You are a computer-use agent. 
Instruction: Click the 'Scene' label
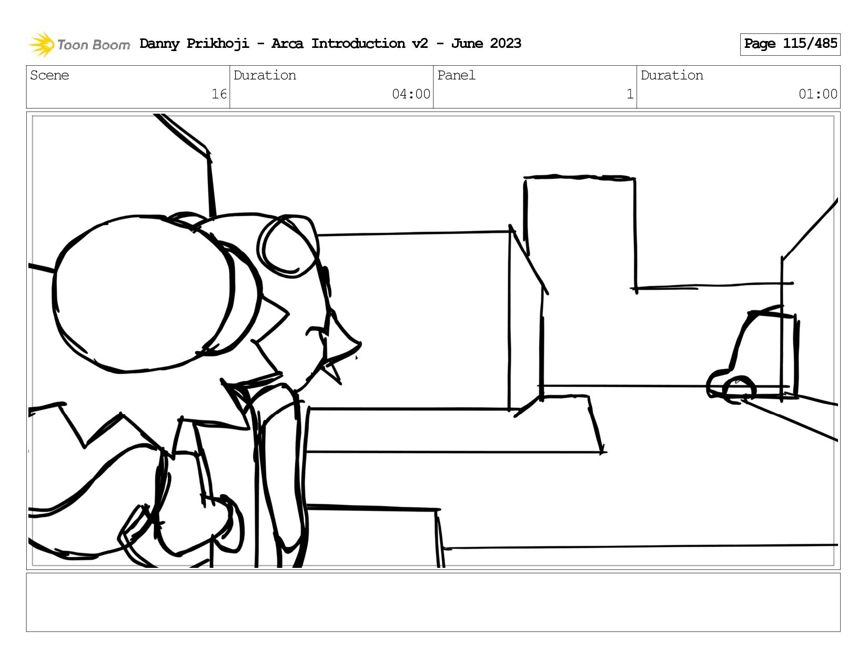click(49, 75)
